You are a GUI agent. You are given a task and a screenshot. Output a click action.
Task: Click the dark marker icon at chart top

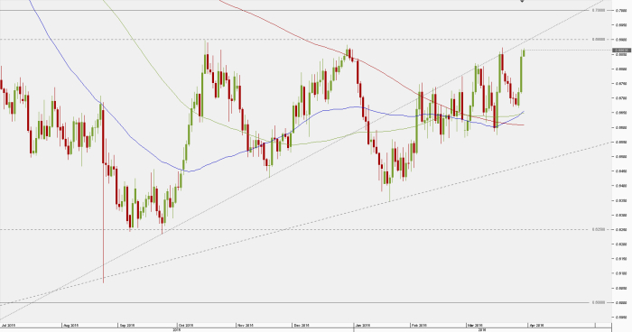pyautogui.click(x=522, y=1)
